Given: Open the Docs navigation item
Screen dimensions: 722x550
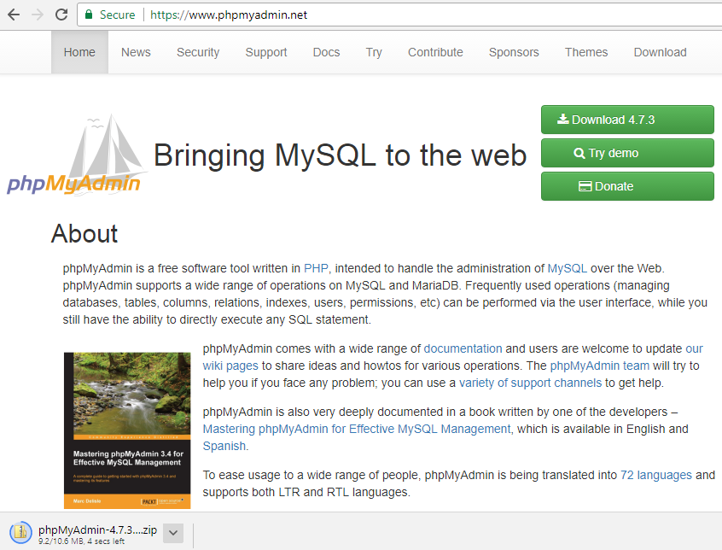Looking at the screenshot, I should click(x=327, y=52).
